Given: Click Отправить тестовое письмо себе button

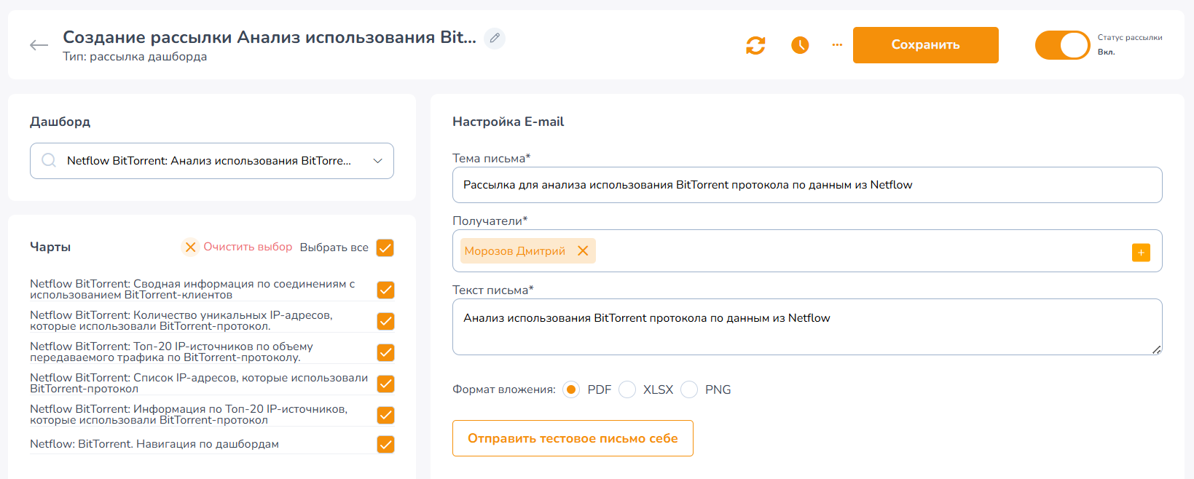Looking at the screenshot, I should (x=573, y=438).
